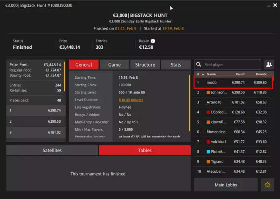Open the Stats tab
Screen dimensions: 280x199
tap(176, 65)
